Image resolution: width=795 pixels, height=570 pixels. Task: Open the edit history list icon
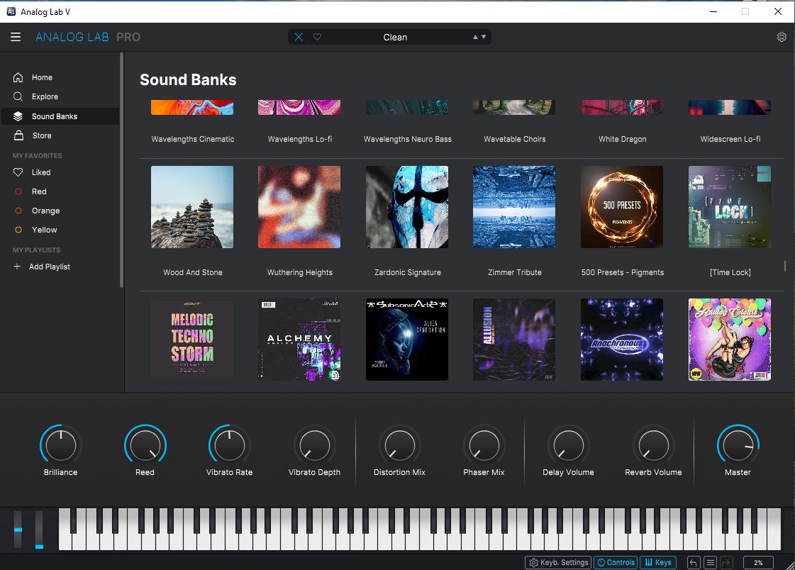(x=711, y=562)
